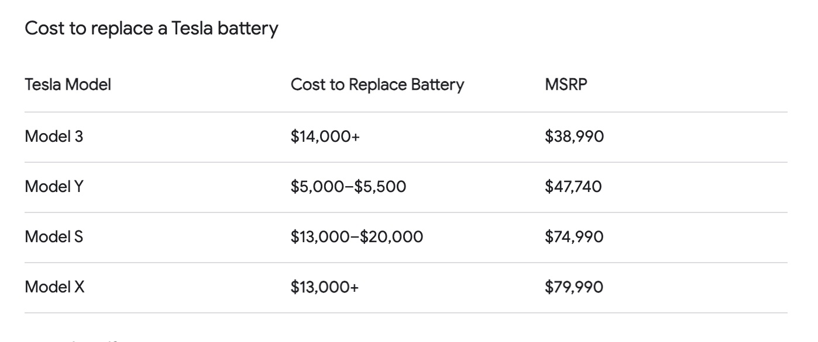
Task: Click the $79,990 MSRP value
Action: pyautogui.click(x=574, y=287)
